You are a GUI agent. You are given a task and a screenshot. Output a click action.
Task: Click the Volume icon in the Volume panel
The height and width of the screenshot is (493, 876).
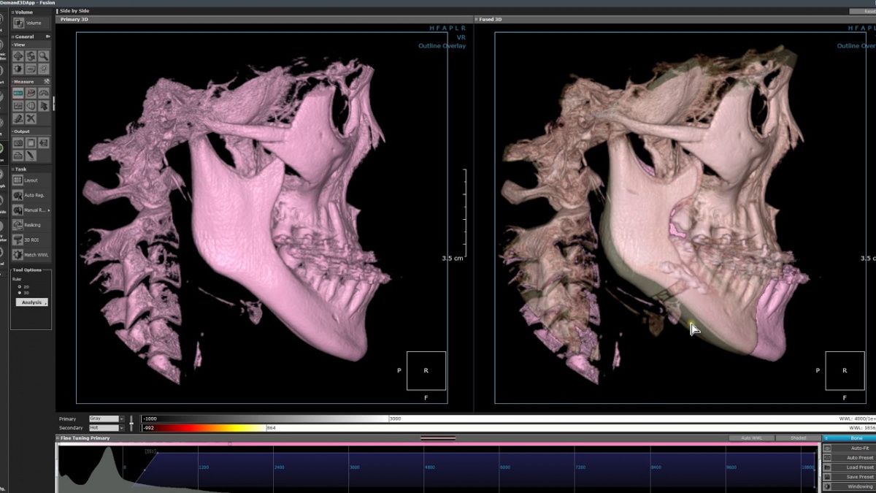[19, 23]
